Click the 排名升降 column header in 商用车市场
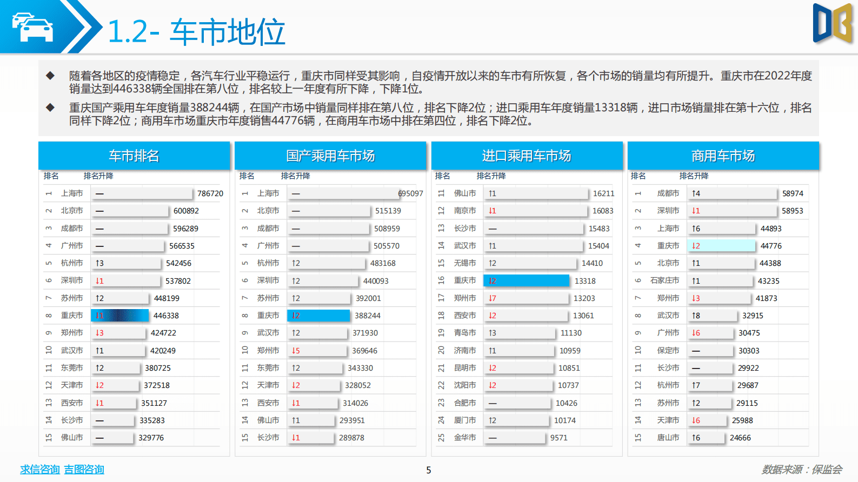This screenshot has height=482, width=858. [694, 176]
